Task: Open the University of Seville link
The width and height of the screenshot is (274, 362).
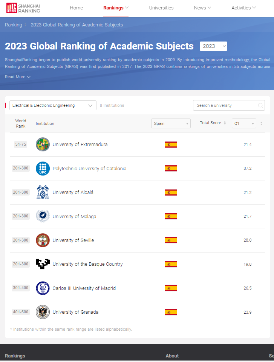Action: [73, 240]
